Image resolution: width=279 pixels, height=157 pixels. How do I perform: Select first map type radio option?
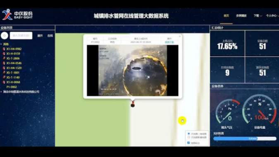[x=189, y=134]
